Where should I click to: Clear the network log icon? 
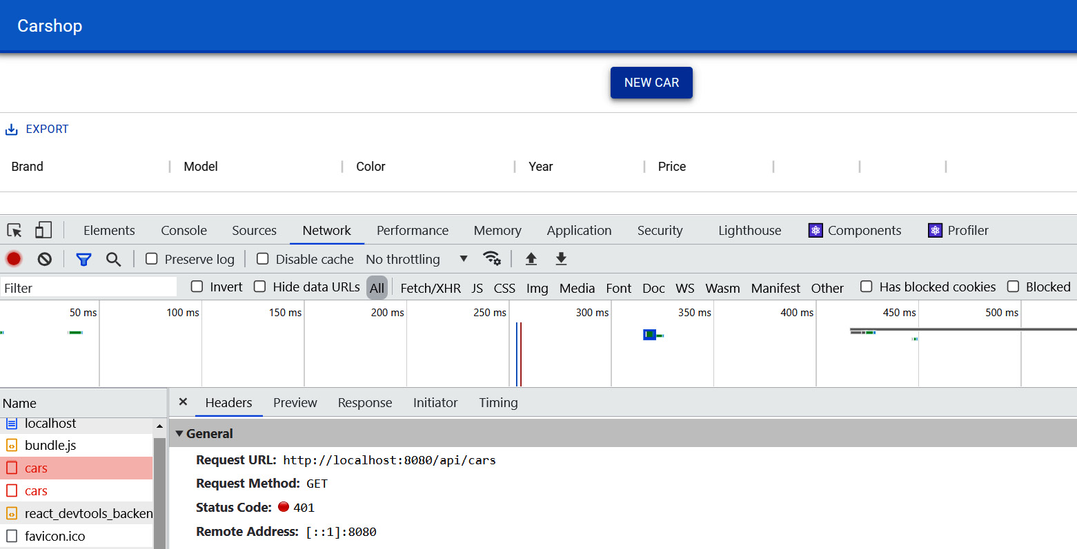(45, 259)
